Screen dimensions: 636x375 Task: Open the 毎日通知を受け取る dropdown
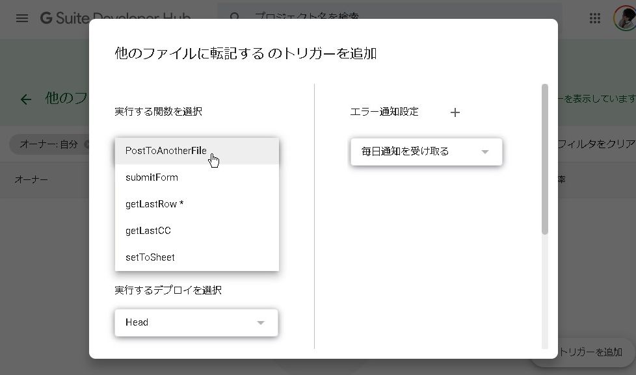[426, 151]
